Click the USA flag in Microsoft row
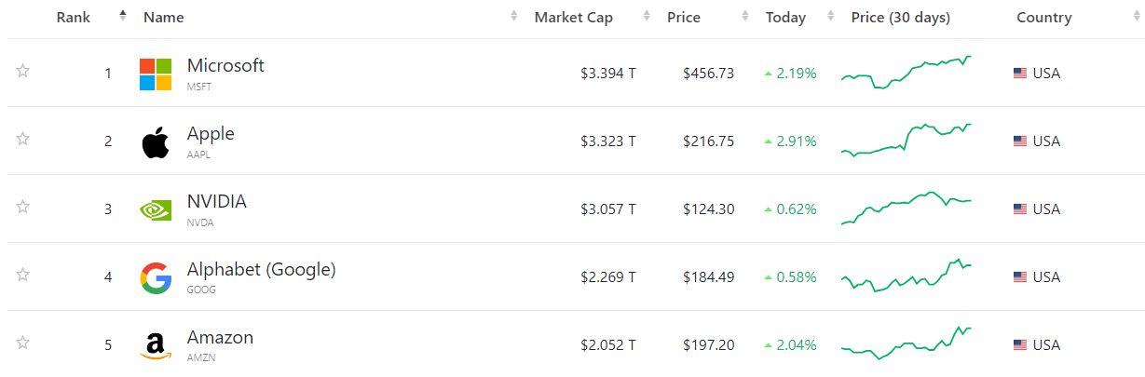The width and height of the screenshot is (1145, 377). click(1020, 74)
